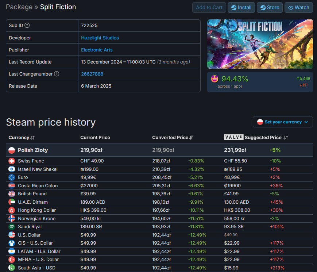
Task: Click the British Pound price £39.99
Action: [x=88, y=194]
